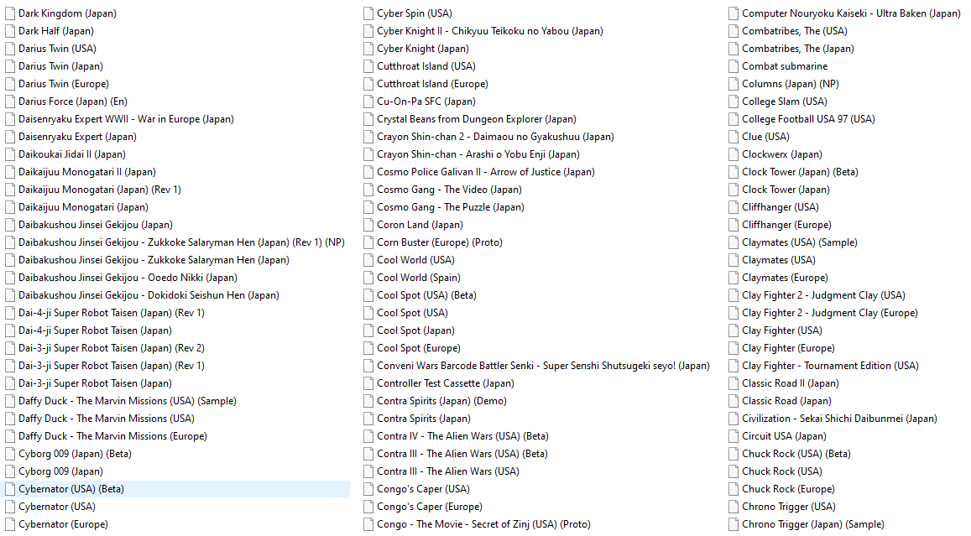Image resolution: width=971 pixels, height=536 pixels.
Task: Click the file icon next to Cybernator (USA) (Beta)
Action: pos(10,489)
